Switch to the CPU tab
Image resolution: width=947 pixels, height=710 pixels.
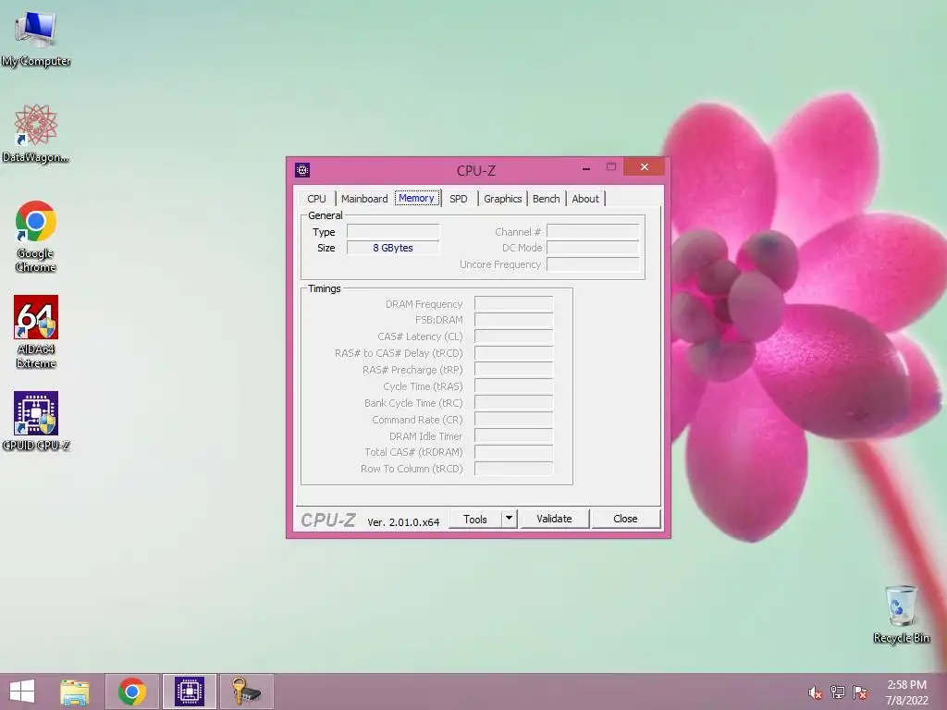(316, 199)
